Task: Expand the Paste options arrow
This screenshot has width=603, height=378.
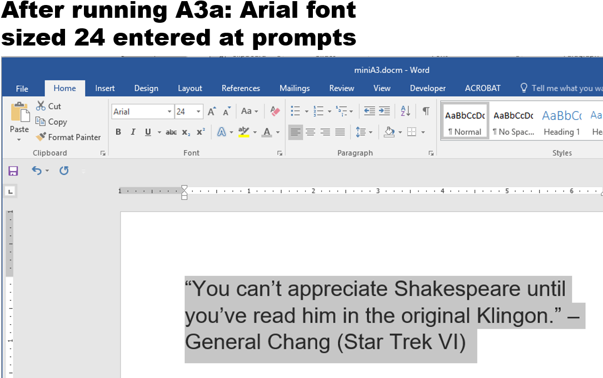Action: click(19, 140)
